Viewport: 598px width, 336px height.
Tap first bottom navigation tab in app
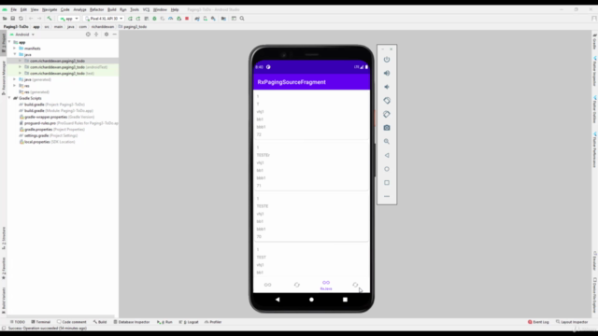tap(268, 285)
